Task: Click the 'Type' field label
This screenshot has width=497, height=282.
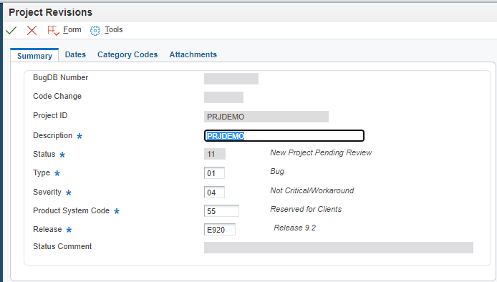Action: (42, 172)
